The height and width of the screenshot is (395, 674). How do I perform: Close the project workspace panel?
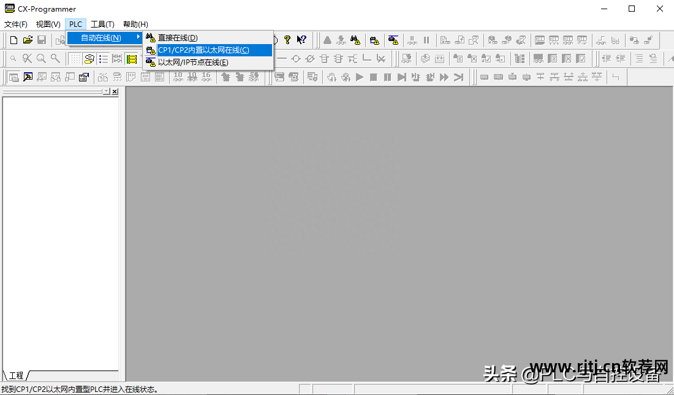point(115,91)
